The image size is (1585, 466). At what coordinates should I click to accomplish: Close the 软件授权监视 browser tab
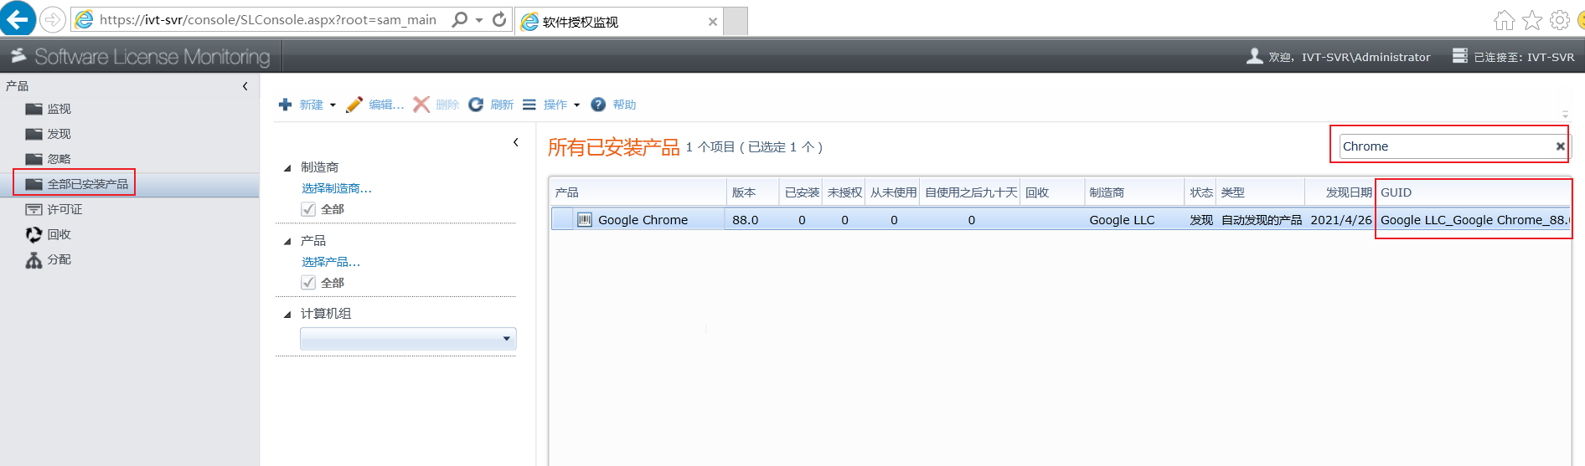tap(713, 22)
